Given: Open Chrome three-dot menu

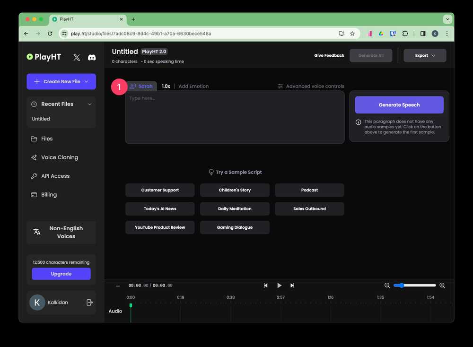Looking at the screenshot, I should (447, 34).
